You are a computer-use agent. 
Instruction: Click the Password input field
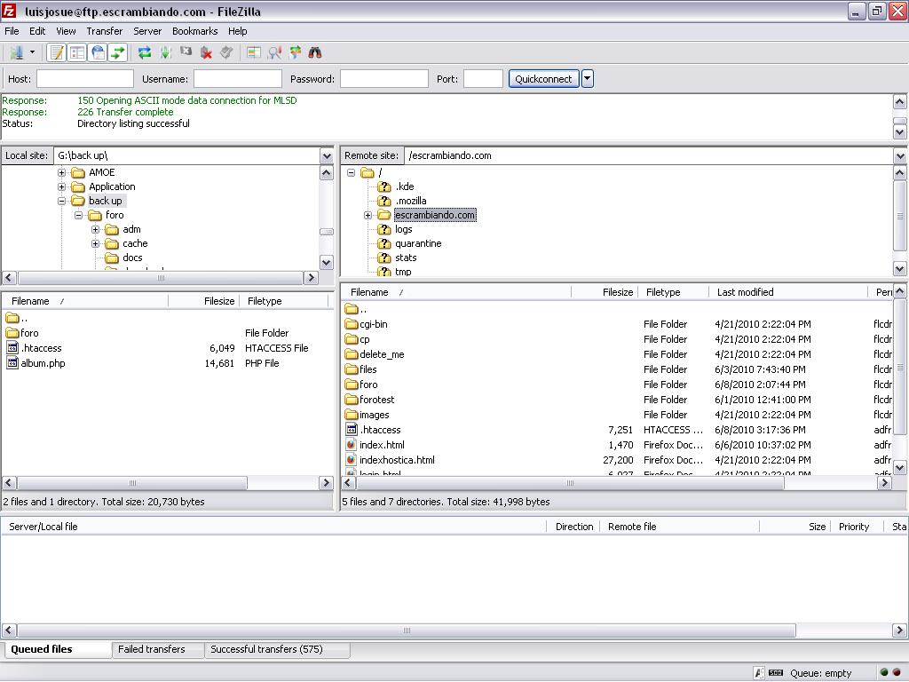click(x=383, y=79)
